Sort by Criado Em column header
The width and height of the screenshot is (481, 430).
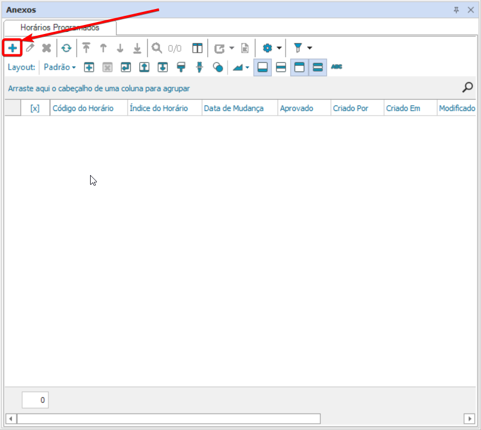tap(410, 108)
